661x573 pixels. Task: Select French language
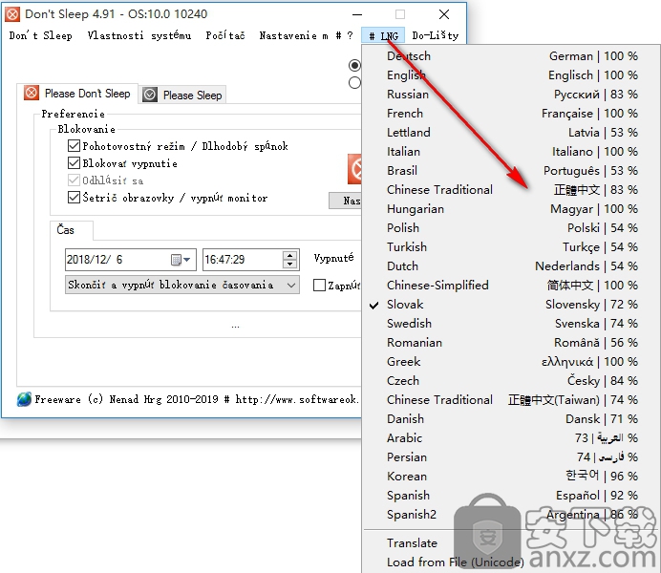coord(511,114)
